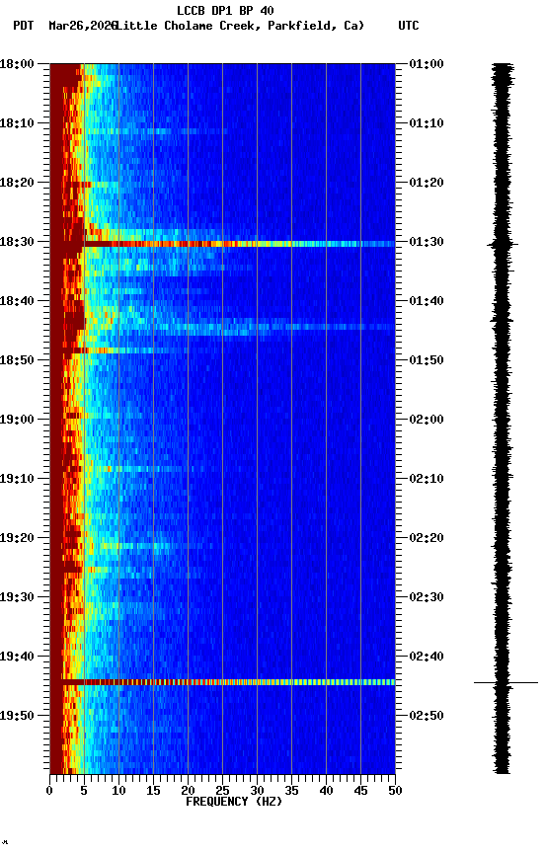This screenshot has width=545, height=853.
Task: Click the 30 Hz frequency axis label
Action: point(257,791)
